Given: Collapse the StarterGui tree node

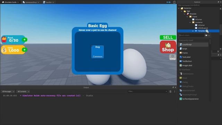Looking at the screenshot, I should tap(179, 8).
